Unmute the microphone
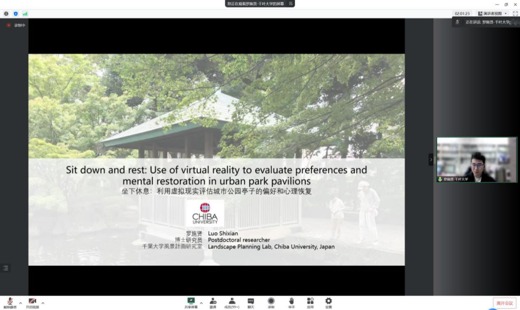 click(x=10, y=302)
